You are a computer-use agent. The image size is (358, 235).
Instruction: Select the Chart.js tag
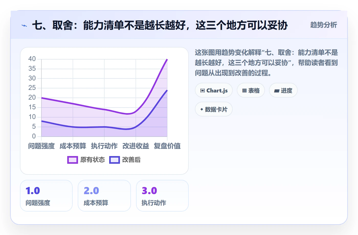214,90
